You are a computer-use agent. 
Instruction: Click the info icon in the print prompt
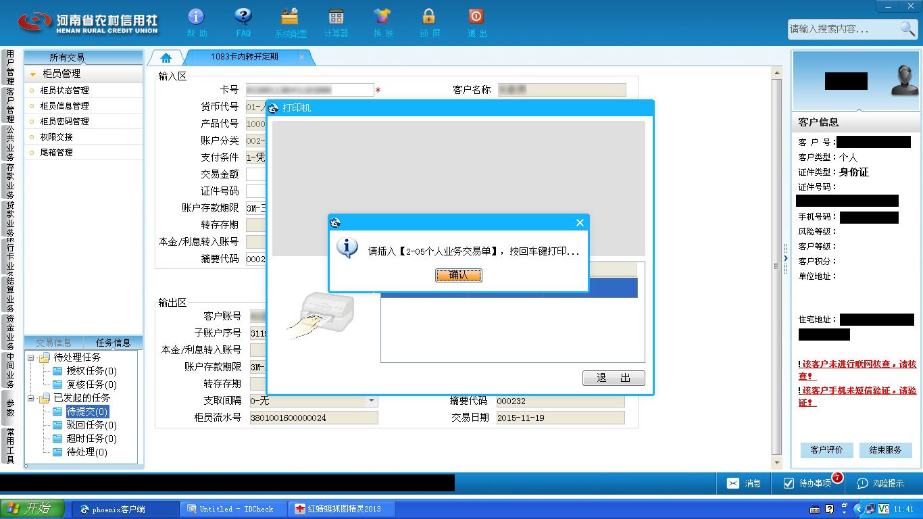[x=347, y=248]
